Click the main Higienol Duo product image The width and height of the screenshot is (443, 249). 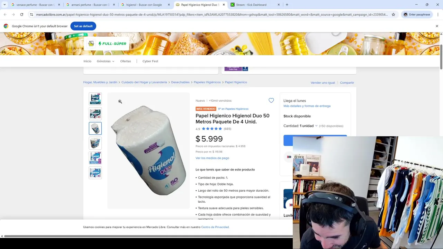pos(148,150)
